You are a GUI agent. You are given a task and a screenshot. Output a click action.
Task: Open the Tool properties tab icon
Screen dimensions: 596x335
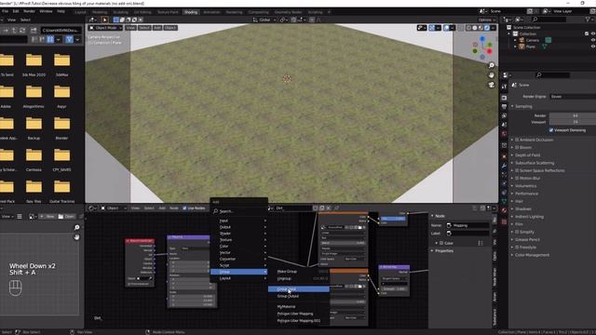[x=504, y=87]
